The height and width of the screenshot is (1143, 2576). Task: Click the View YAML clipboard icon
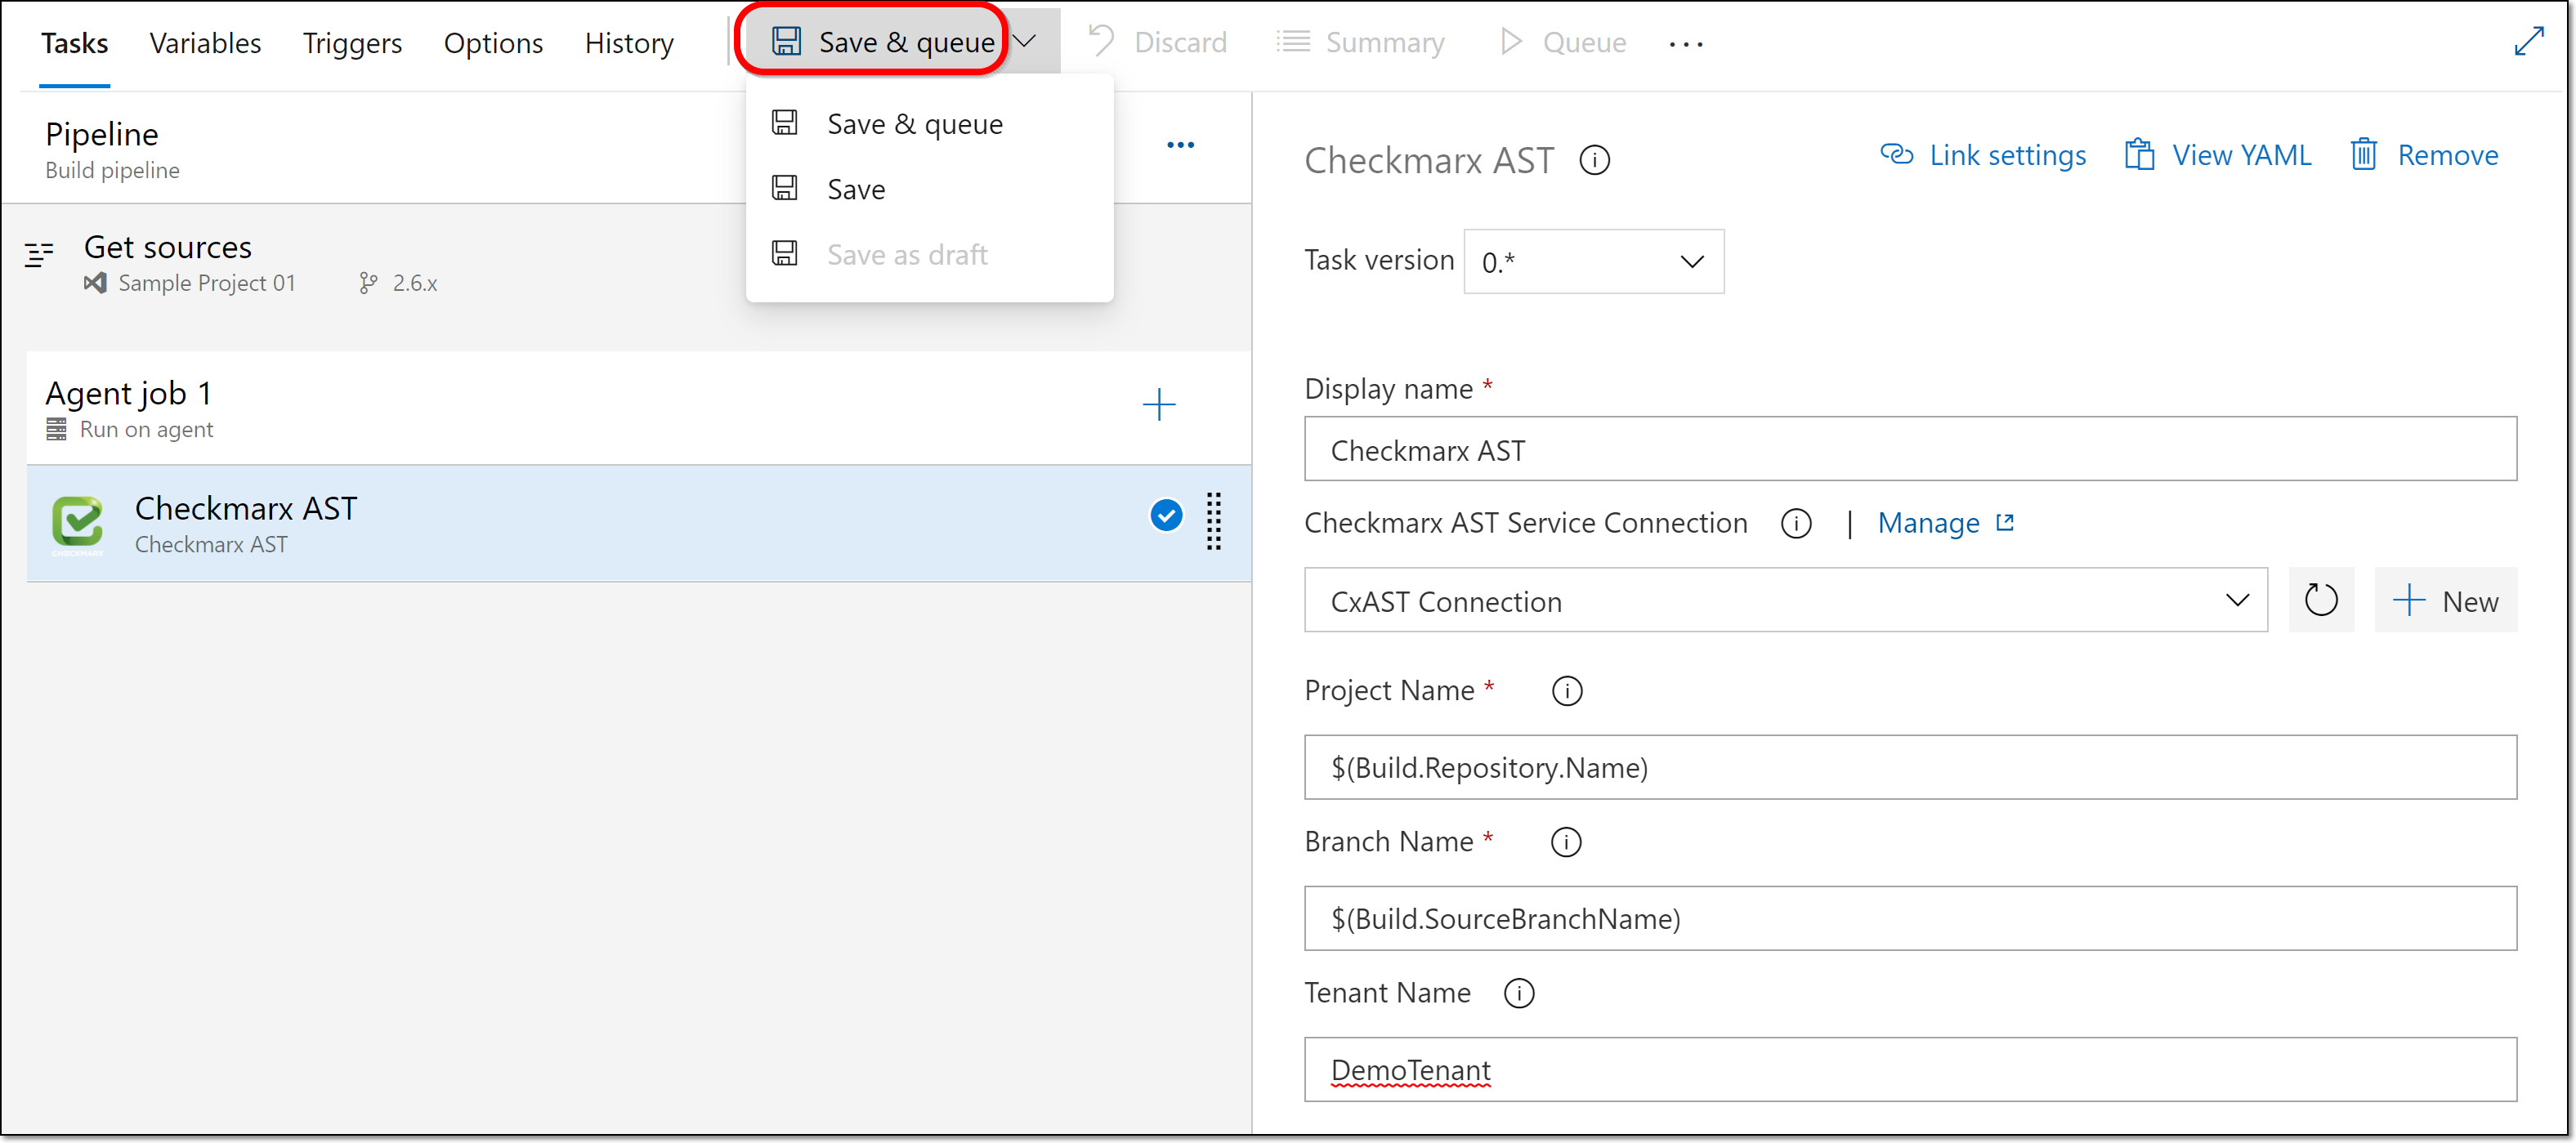pyautogui.click(x=2139, y=154)
